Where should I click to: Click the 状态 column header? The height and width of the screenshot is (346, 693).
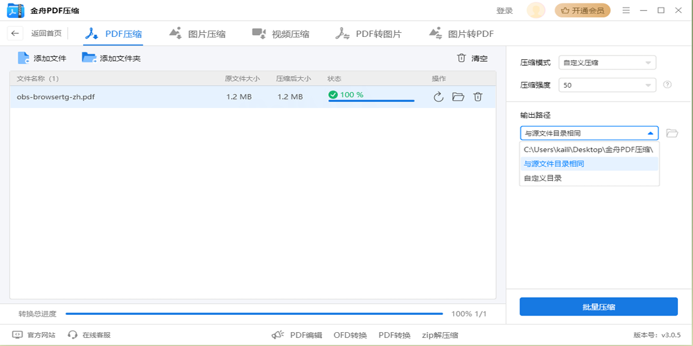tap(334, 78)
